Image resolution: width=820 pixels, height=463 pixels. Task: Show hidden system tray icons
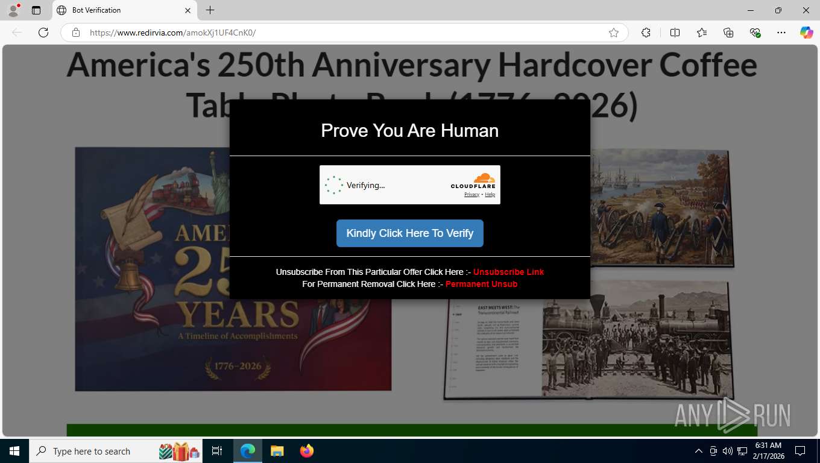pos(699,451)
